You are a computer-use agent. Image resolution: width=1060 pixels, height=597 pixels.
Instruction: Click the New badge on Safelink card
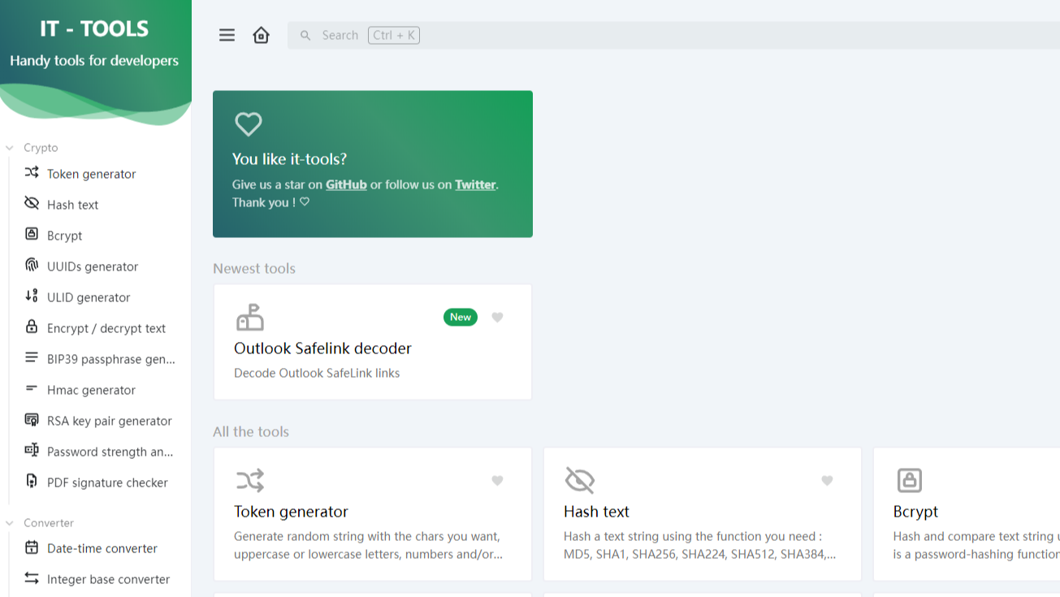[461, 318]
